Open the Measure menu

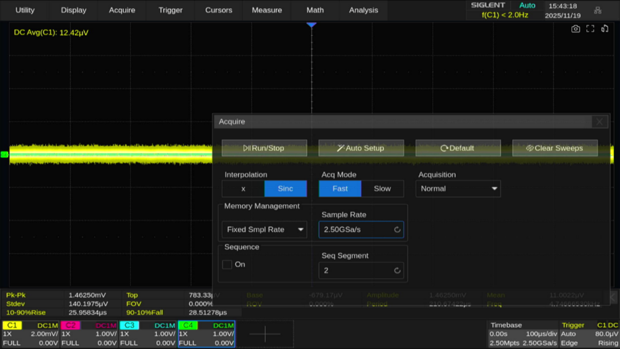[x=267, y=10]
